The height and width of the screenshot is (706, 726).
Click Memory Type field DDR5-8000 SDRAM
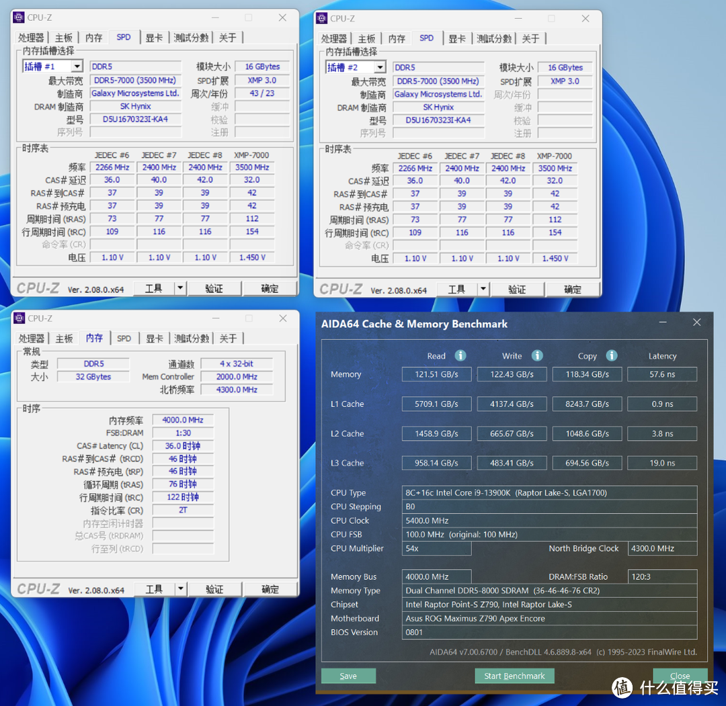tap(549, 591)
